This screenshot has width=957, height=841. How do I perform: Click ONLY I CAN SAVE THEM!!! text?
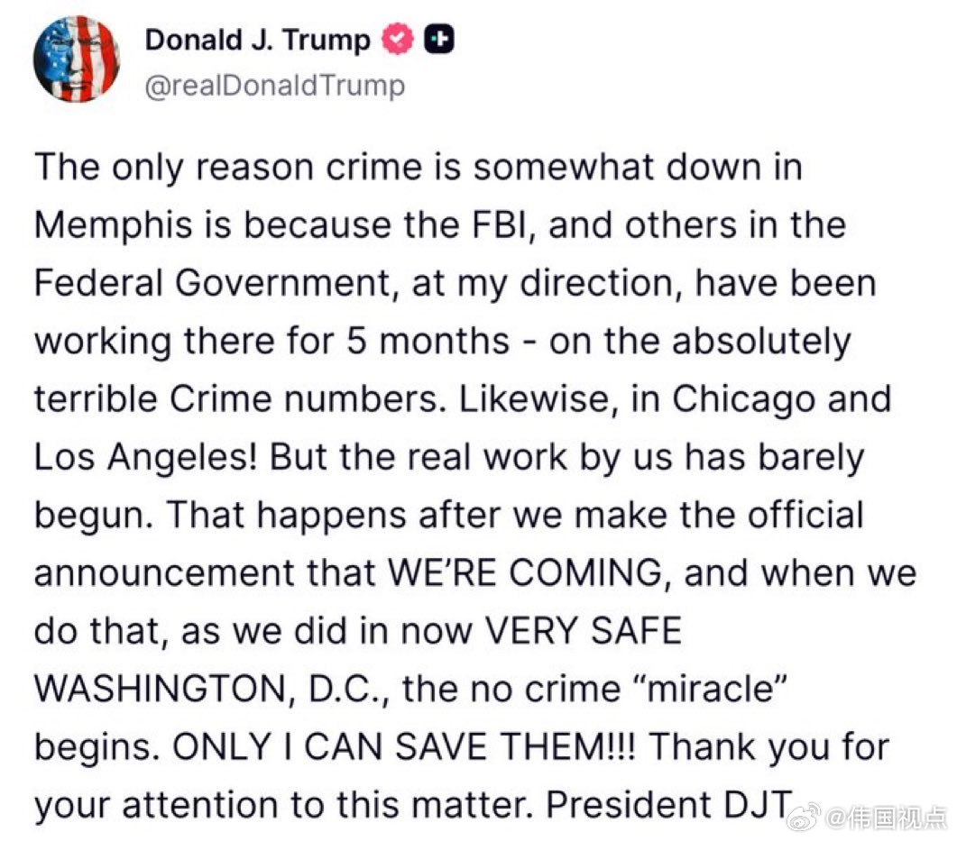[x=405, y=747]
